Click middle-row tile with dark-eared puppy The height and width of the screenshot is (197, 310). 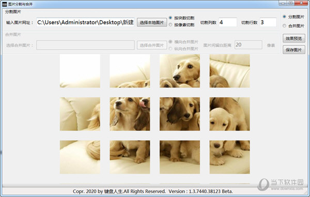pyautogui.click(x=180, y=114)
